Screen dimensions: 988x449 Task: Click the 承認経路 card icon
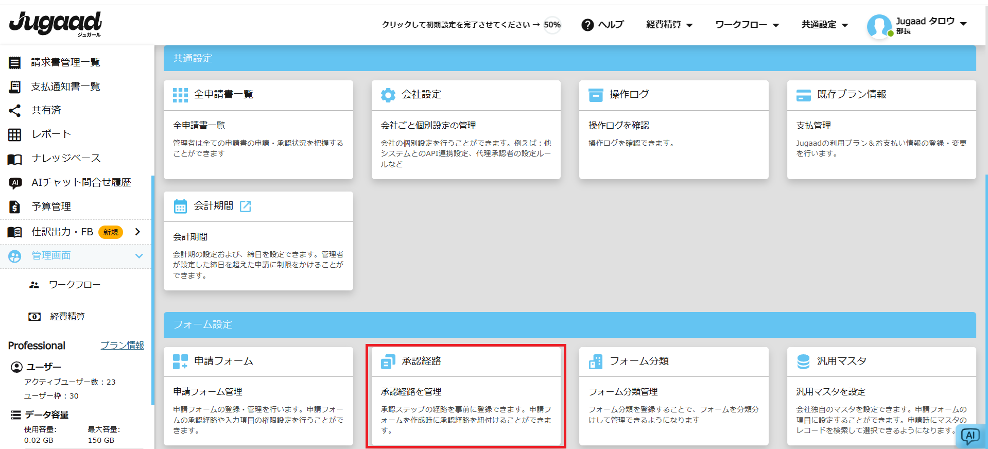tap(388, 361)
